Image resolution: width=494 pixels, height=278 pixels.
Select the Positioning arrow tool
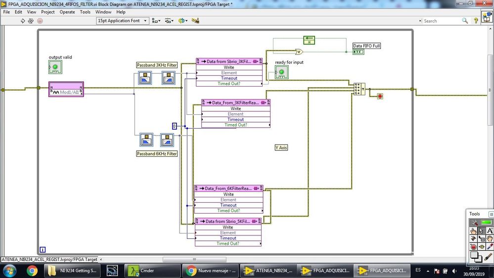(x=482, y=231)
